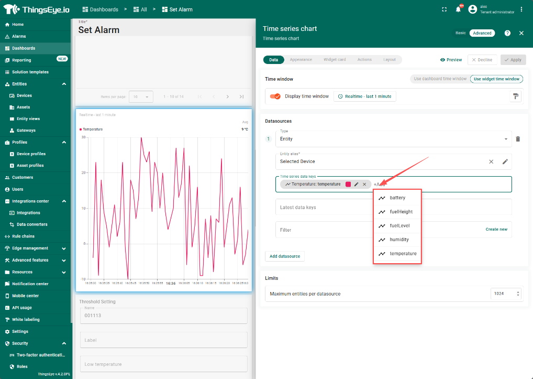Click pencil icon on Temperature data key
Viewport: 533px width, 379px height.
pyautogui.click(x=357, y=185)
